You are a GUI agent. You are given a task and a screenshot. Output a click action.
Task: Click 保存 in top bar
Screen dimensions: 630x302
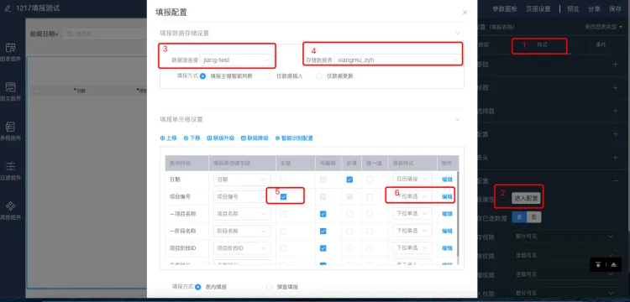pyautogui.click(x=615, y=9)
